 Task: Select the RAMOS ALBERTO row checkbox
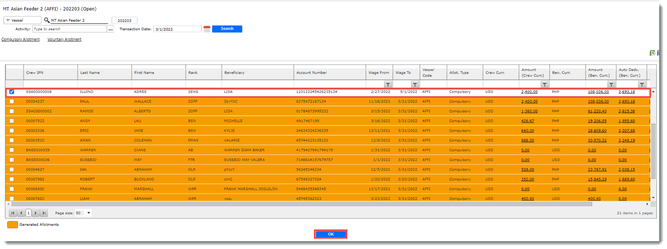12,111
